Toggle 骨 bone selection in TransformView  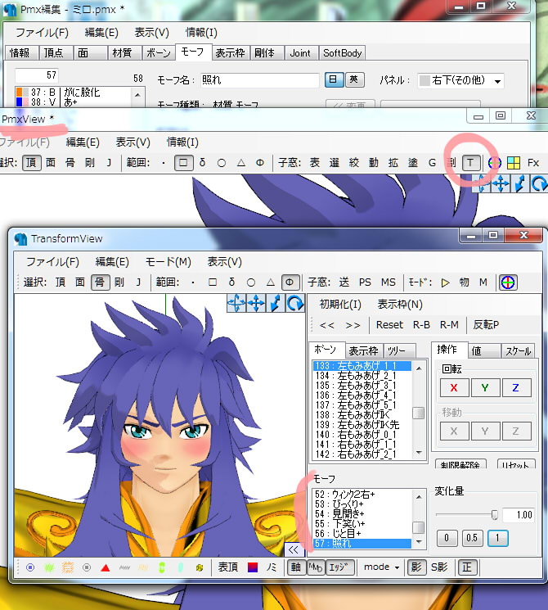pos(100,282)
